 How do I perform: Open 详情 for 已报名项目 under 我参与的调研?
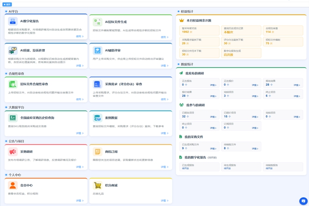213,117
